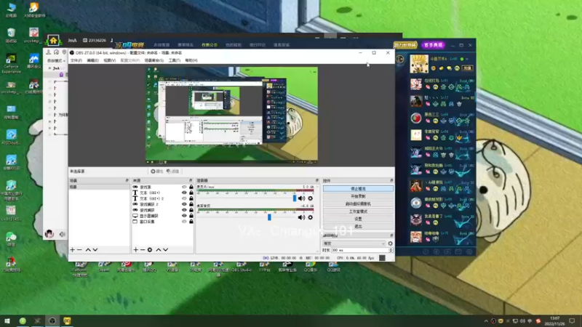The image size is (582, 327).
Task: Unlock the 显示器捕获 source lock
Action: point(191,216)
